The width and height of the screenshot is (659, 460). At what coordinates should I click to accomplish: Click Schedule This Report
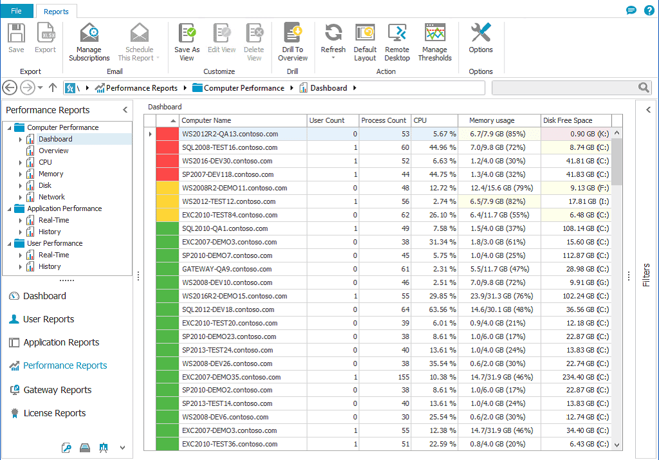click(x=139, y=42)
